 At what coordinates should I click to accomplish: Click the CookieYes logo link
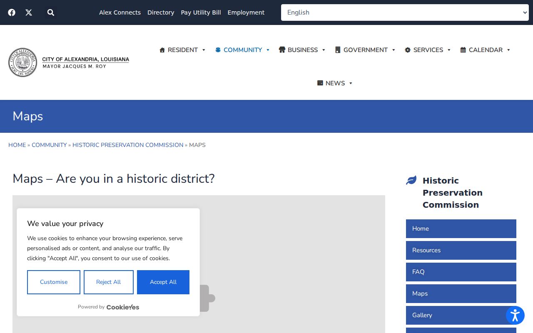(123, 307)
